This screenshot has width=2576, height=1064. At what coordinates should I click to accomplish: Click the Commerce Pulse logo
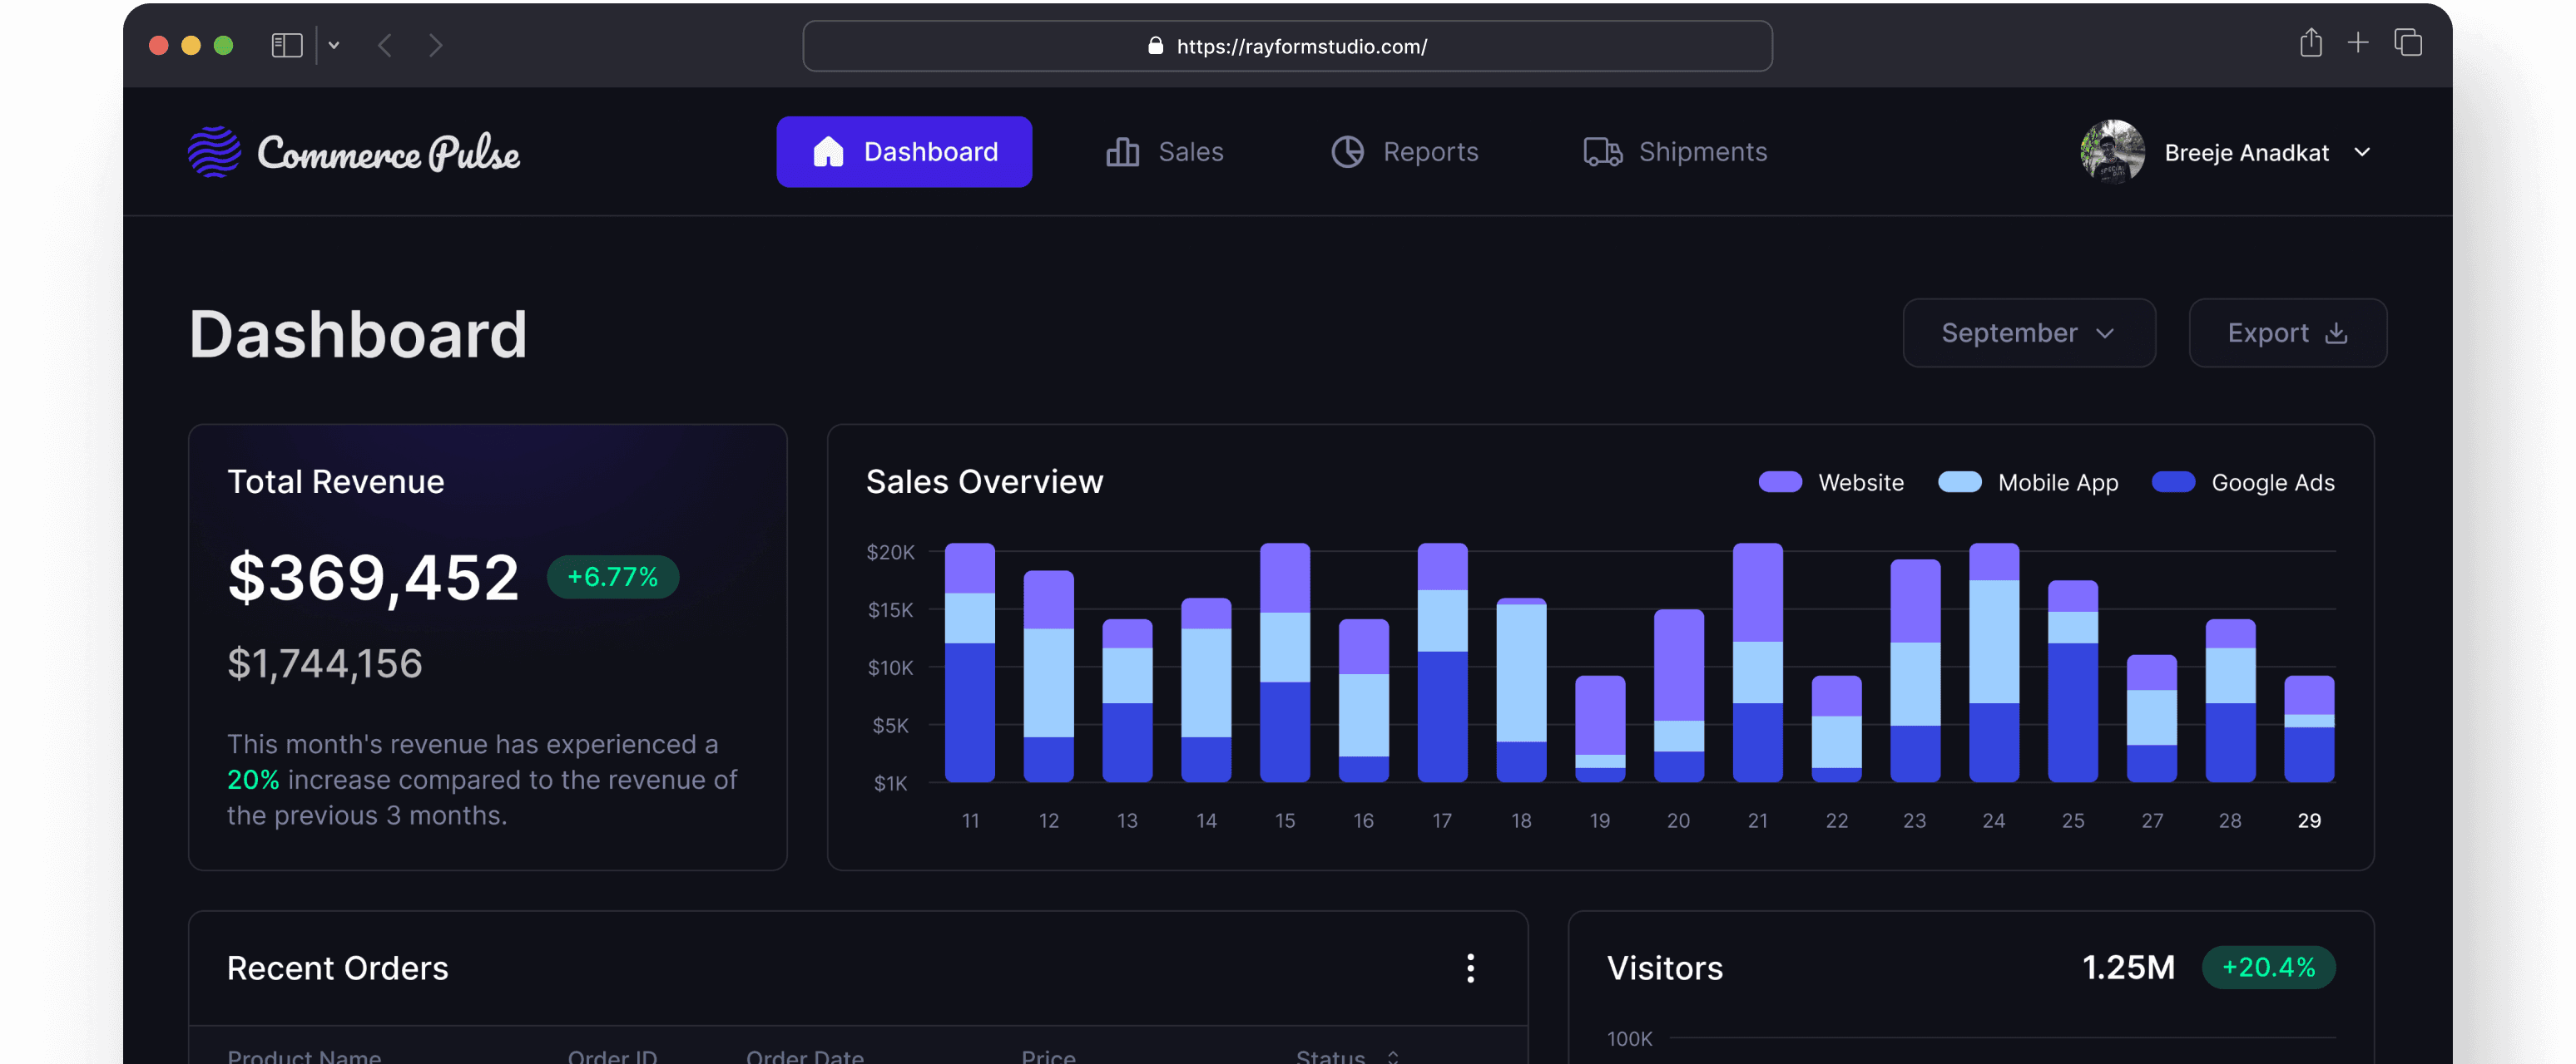(x=355, y=152)
